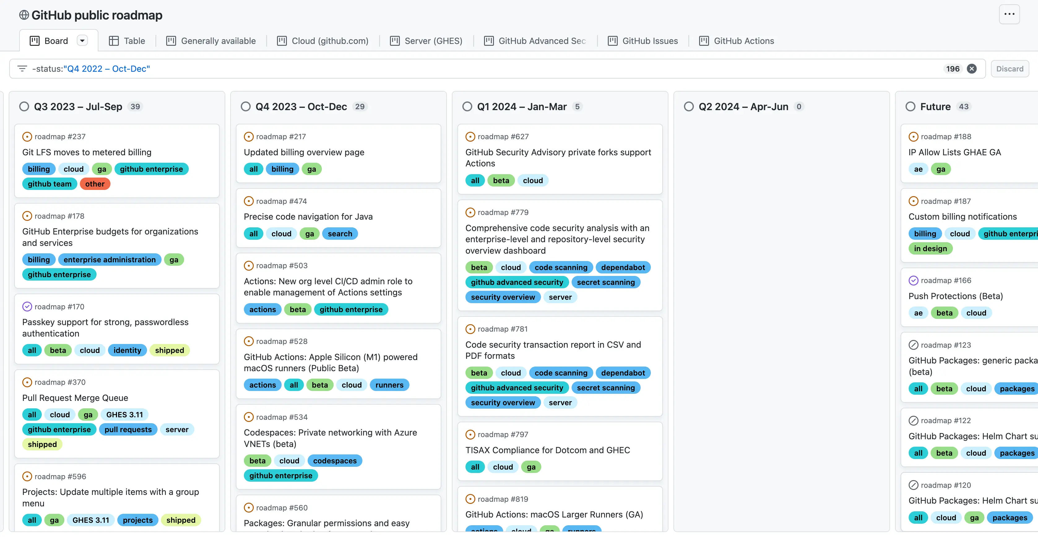Open the Q1 2024 column status selector
The width and height of the screenshot is (1038, 537).
pyautogui.click(x=467, y=106)
